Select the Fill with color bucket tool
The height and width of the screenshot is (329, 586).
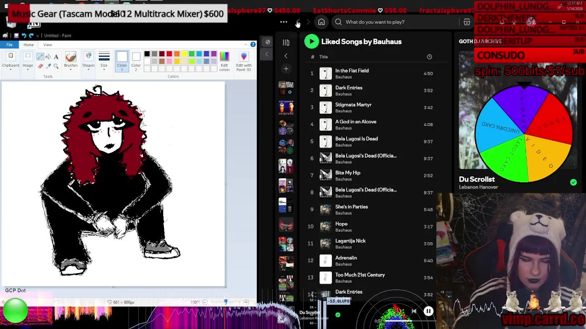pyautogui.click(x=48, y=57)
